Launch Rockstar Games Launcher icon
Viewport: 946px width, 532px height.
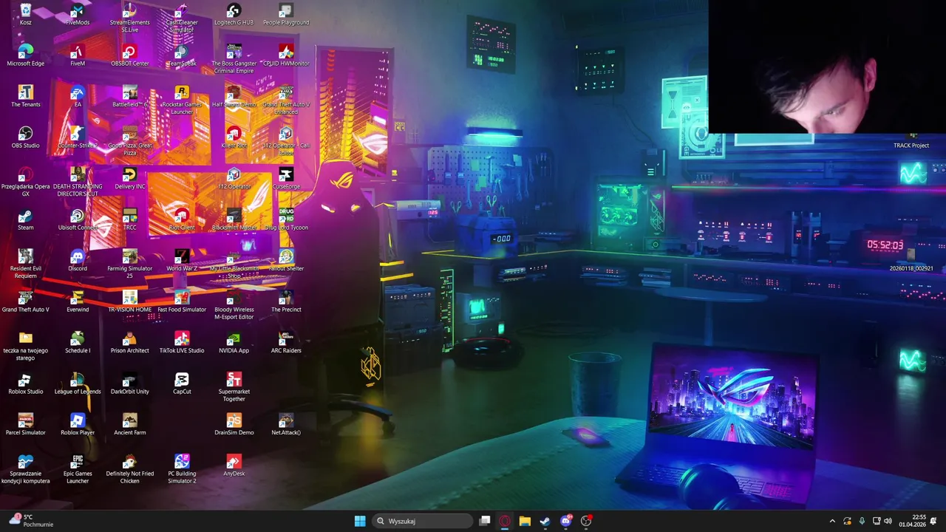tap(182, 100)
